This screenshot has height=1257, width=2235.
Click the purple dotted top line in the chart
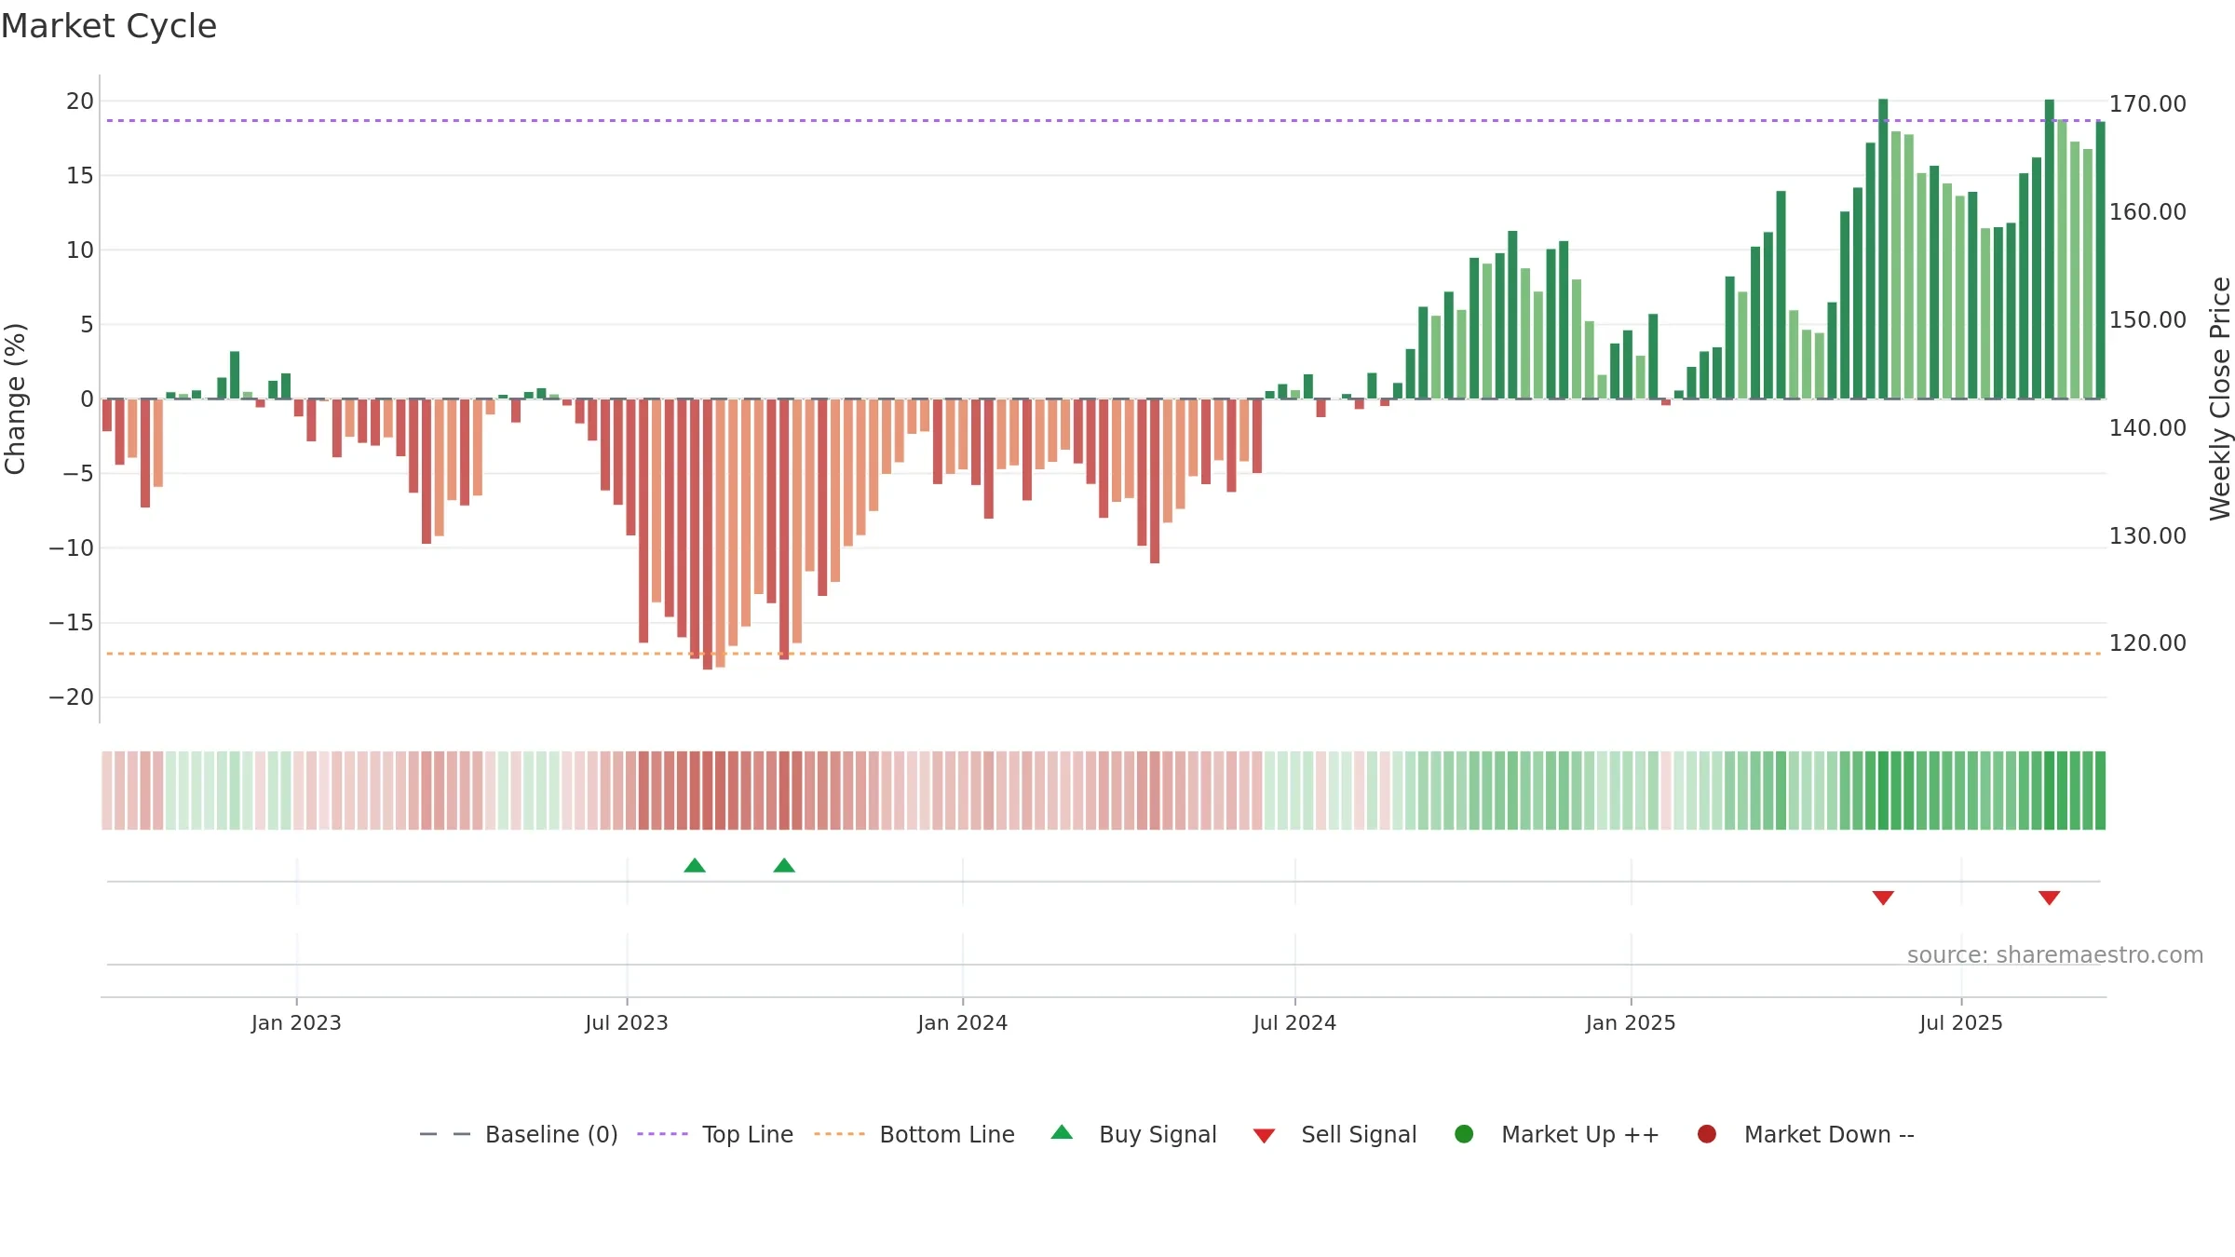tap(1104, 120)
